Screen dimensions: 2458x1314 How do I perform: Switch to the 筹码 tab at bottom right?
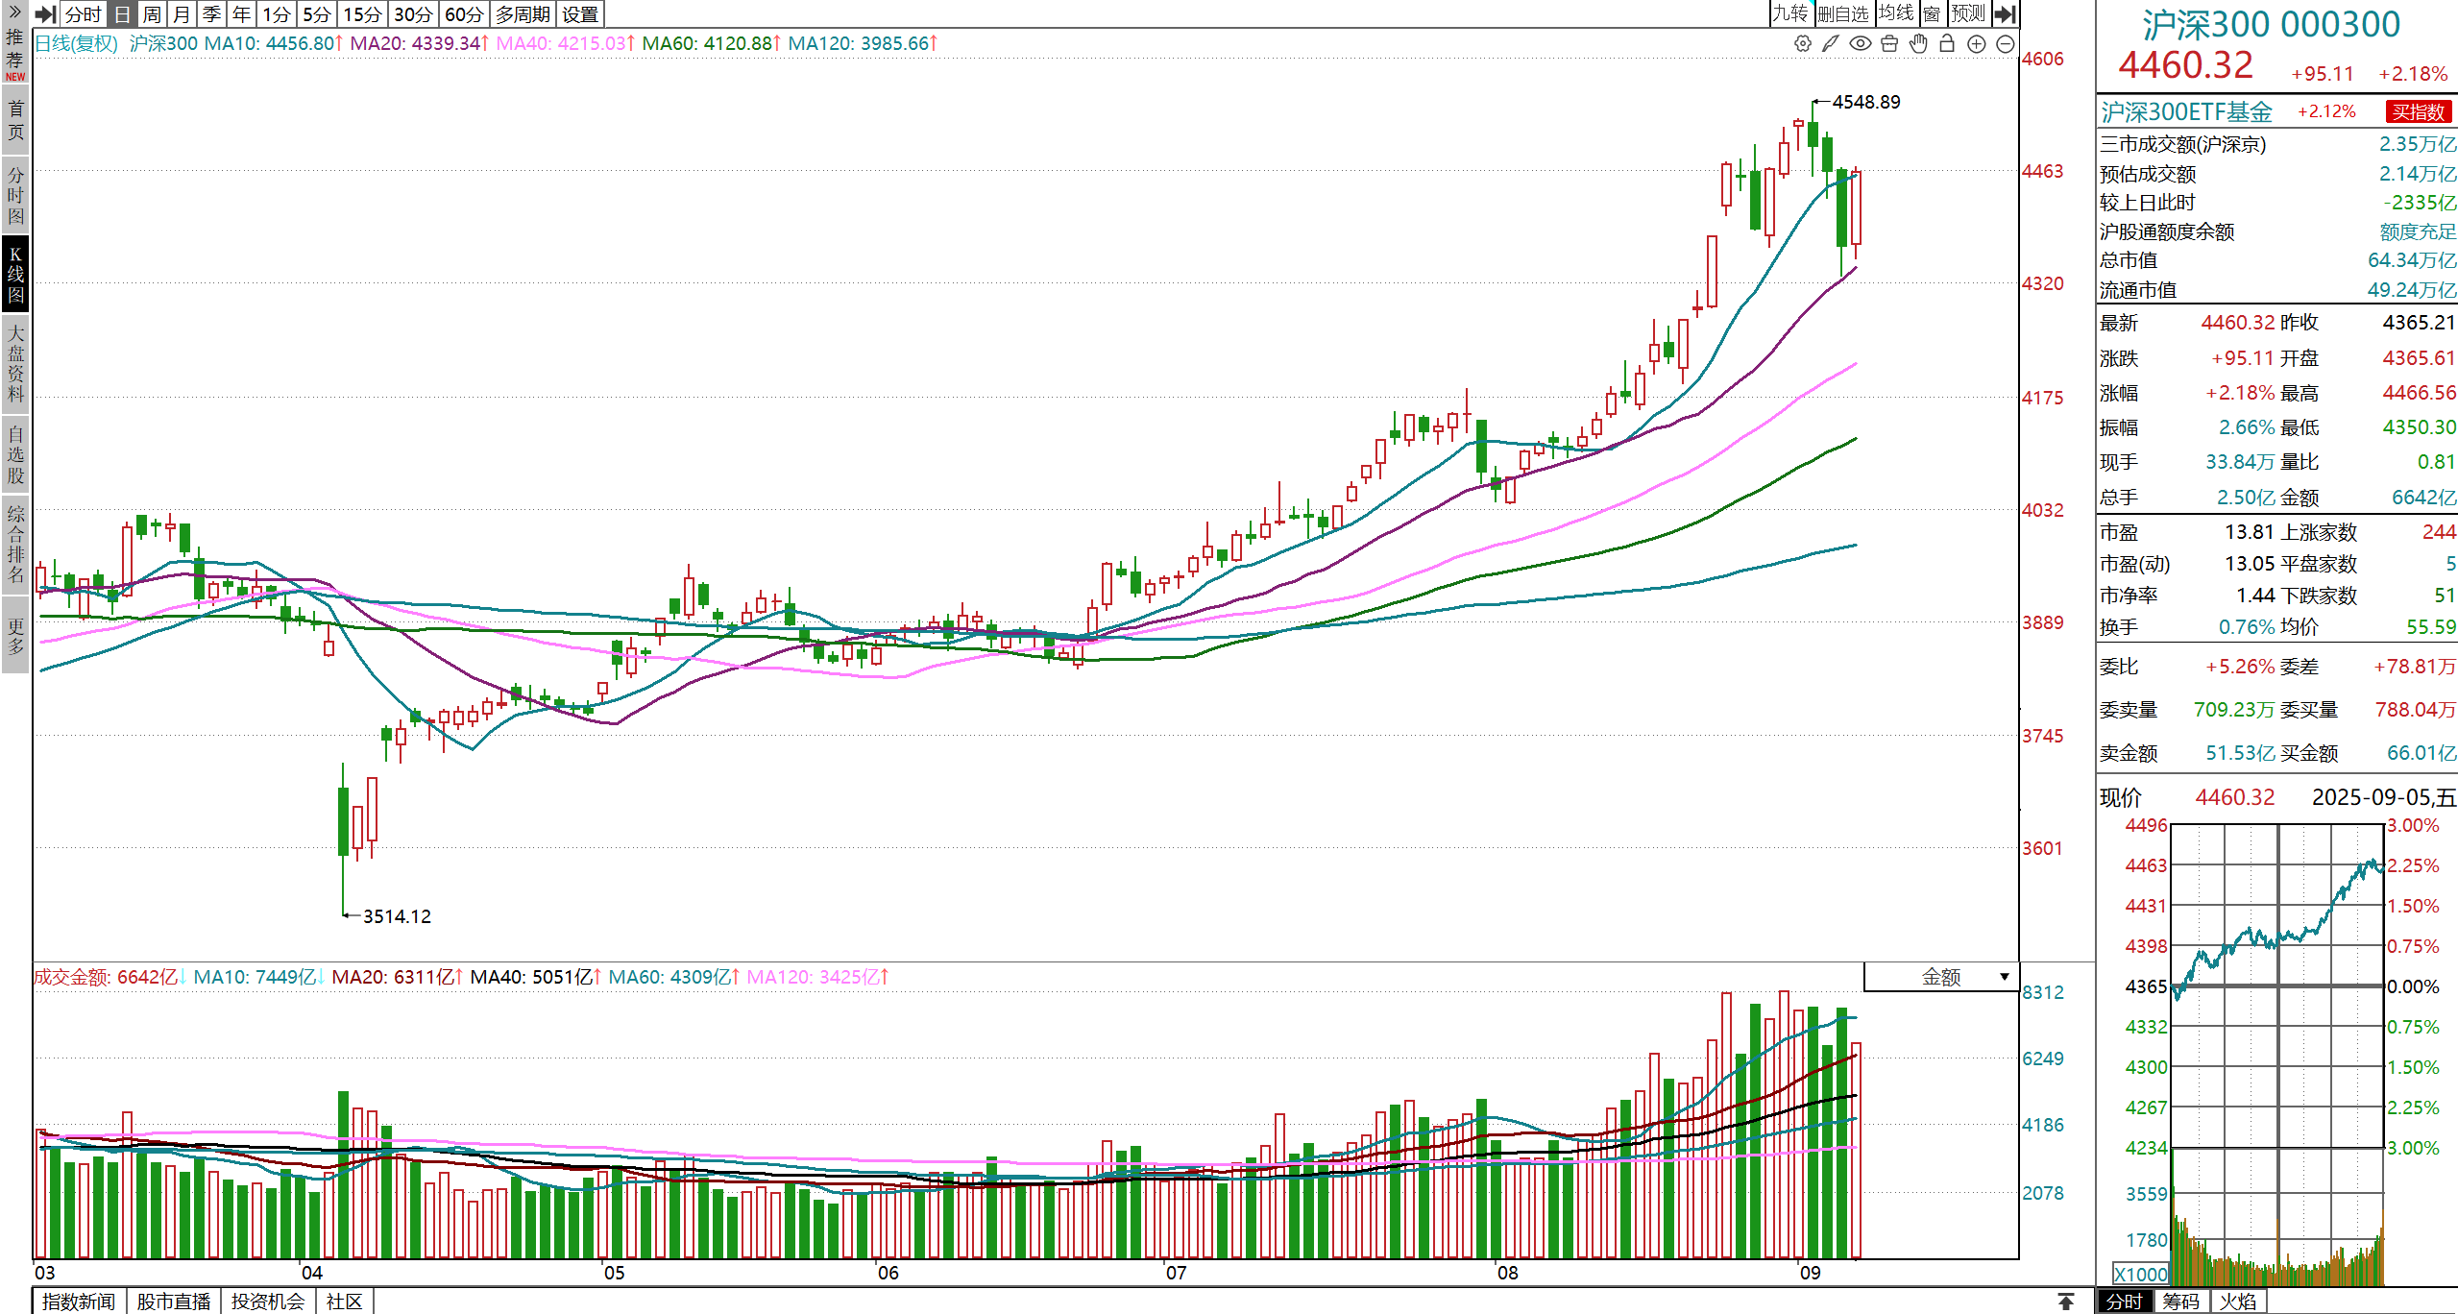(2180, 1301)
